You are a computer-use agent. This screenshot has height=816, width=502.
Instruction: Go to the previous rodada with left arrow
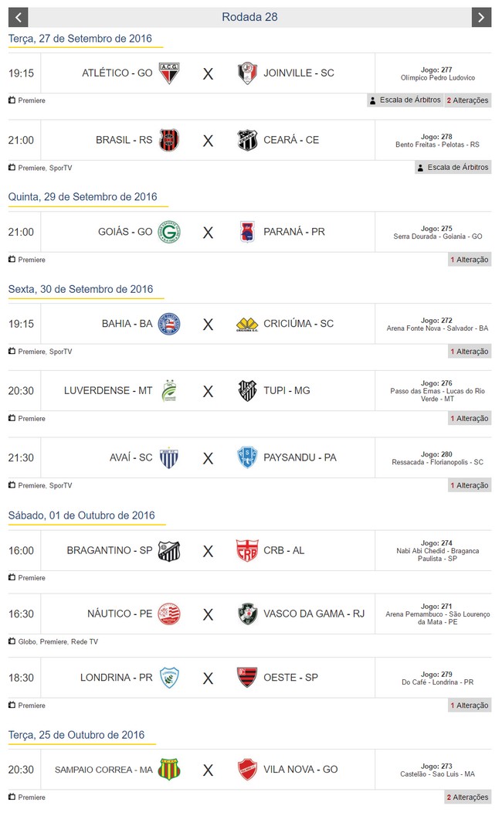[18, 17]
